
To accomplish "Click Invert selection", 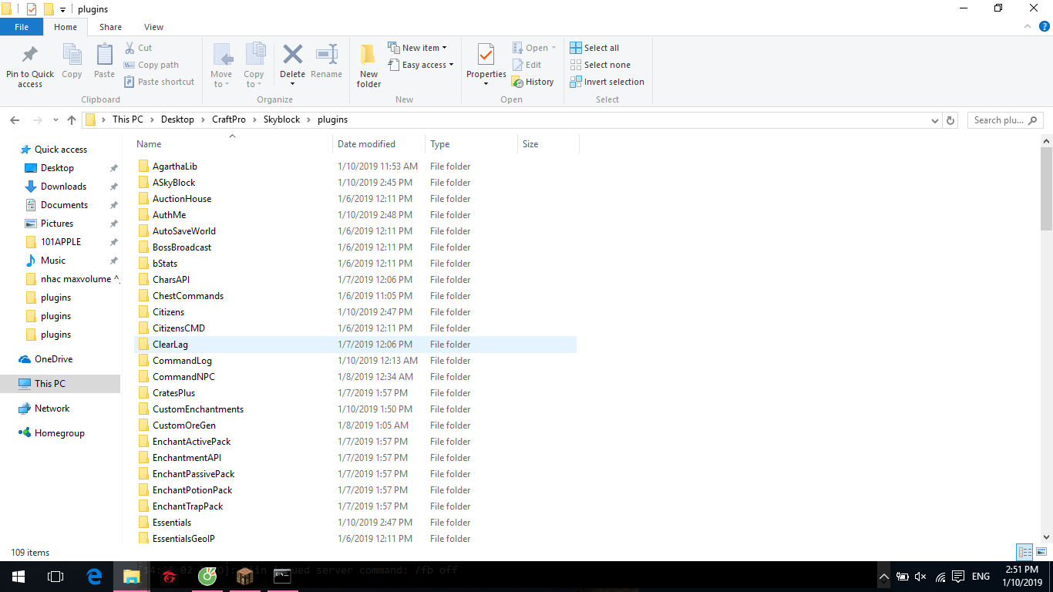I will [607, 82].
